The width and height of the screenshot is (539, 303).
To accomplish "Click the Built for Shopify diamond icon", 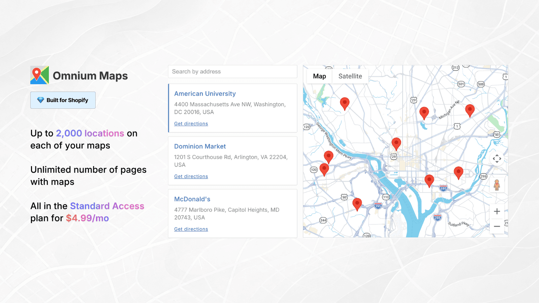I will coord(40,100).
